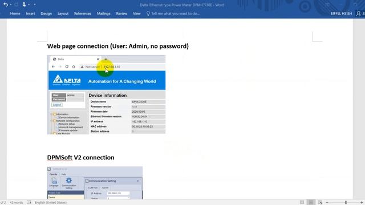Click the Redo icon in Quick Access
This screenshot has height=205, width=365.
[17, 5]
